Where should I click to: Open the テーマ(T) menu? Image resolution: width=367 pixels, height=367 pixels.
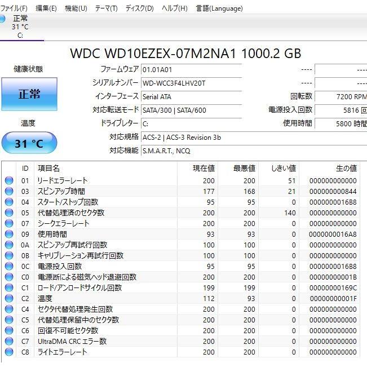click(106, 8)
